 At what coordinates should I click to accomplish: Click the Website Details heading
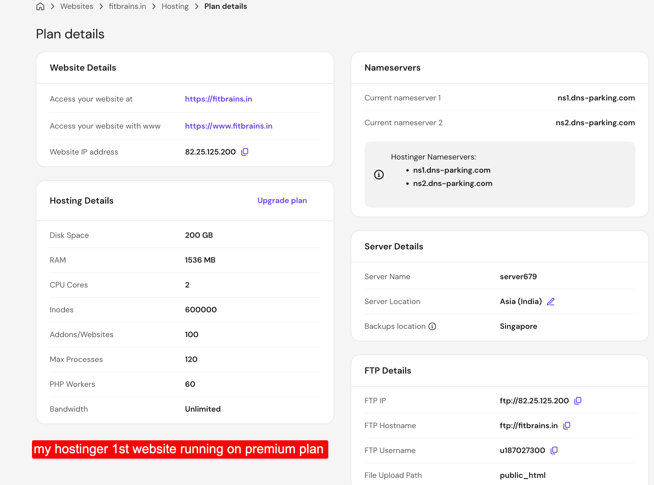[83, 68]
